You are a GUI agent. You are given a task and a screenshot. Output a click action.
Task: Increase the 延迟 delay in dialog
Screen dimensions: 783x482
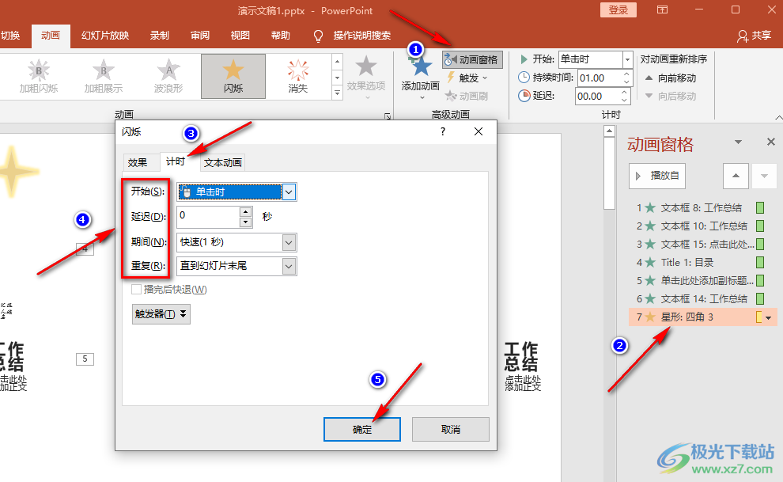[x=245, y=212]
